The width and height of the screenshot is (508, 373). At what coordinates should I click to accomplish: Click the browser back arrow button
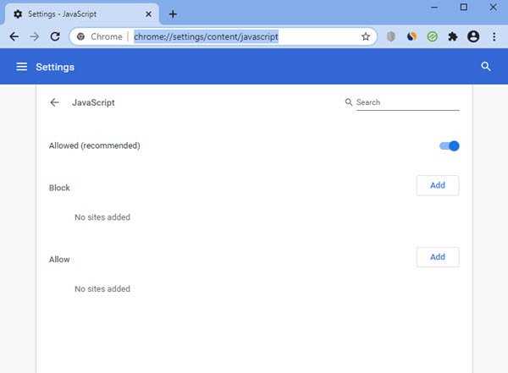[x=14, y=36]
